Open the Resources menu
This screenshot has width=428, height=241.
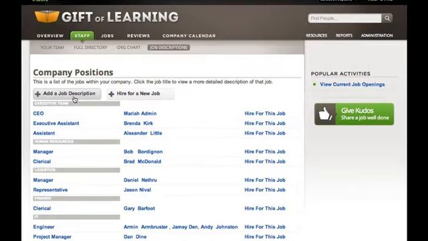pos(316,35)
